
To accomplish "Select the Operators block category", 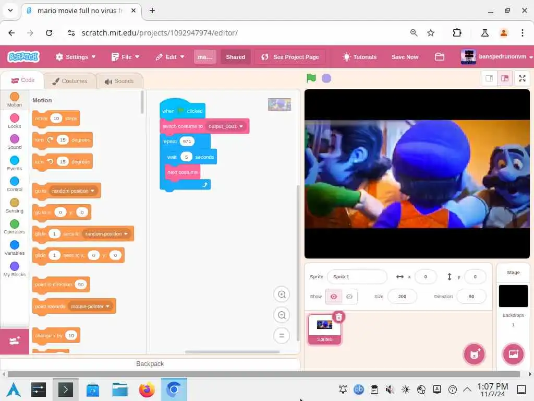I will (x=14, y=227).
